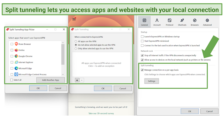Tick the Firefox checkbox
Screen dimensions: 224x120
12,50
